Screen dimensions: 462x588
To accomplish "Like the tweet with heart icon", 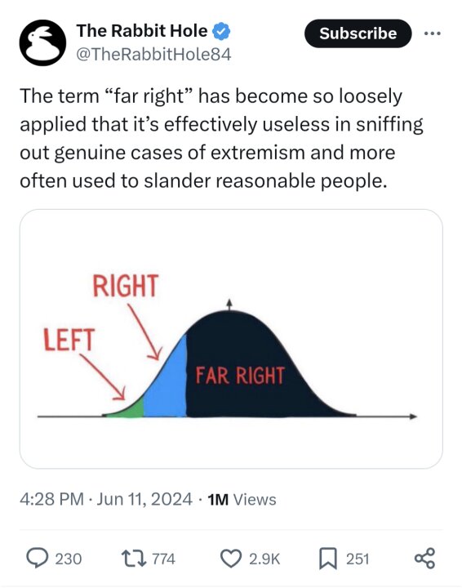I will click(230, 559).
